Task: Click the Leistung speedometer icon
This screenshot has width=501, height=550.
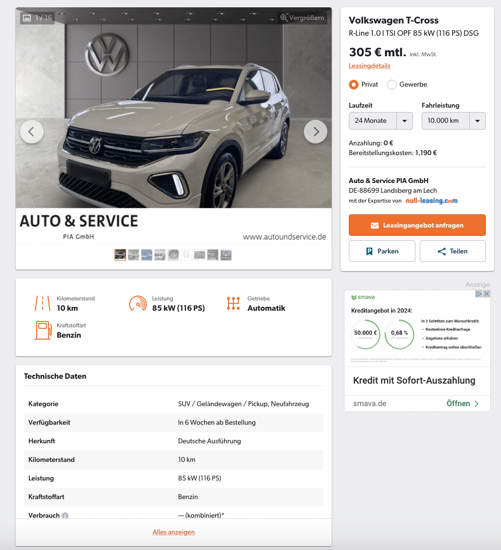Action: [x=138, y=303]
